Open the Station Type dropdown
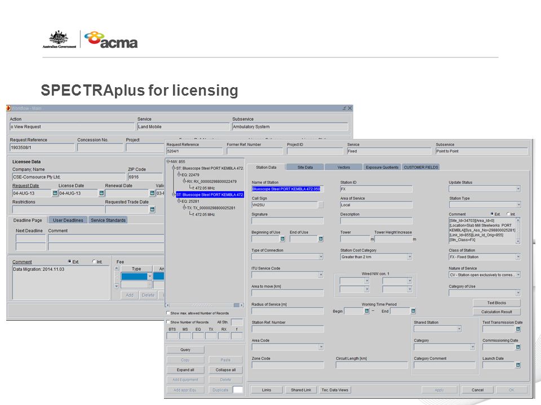 (518, 205)
